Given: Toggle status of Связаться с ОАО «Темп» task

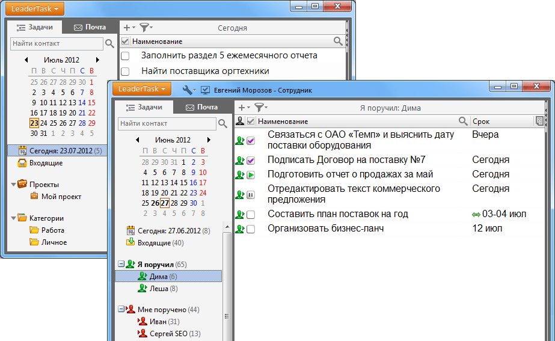Looking at the screenshot, I should (x=251, y=141).
